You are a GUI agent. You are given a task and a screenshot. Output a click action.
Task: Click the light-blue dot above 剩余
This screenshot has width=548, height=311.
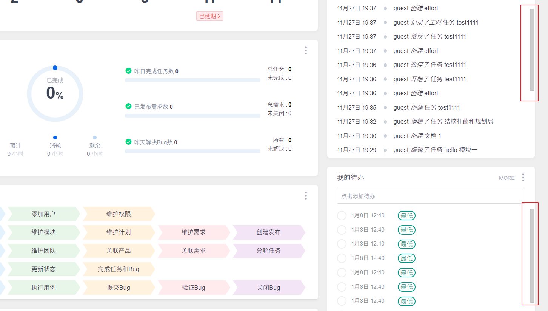(x=95, y=138)
